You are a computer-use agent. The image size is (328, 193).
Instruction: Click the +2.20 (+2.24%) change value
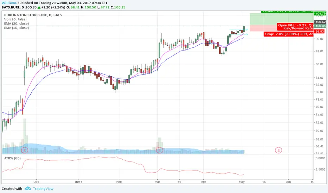point(53,7)
